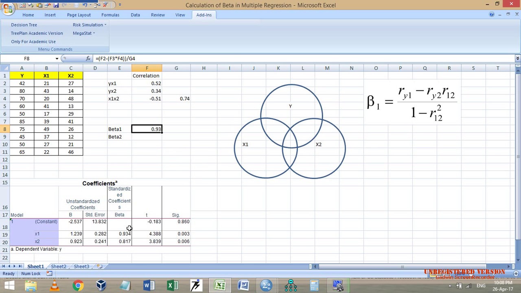Click the pinned Word icon on taskbar
The width and height of the screenshot is (521, 293).
click(149, 286)
